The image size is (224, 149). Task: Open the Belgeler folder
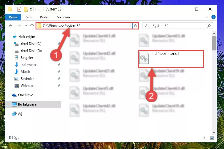27,58
